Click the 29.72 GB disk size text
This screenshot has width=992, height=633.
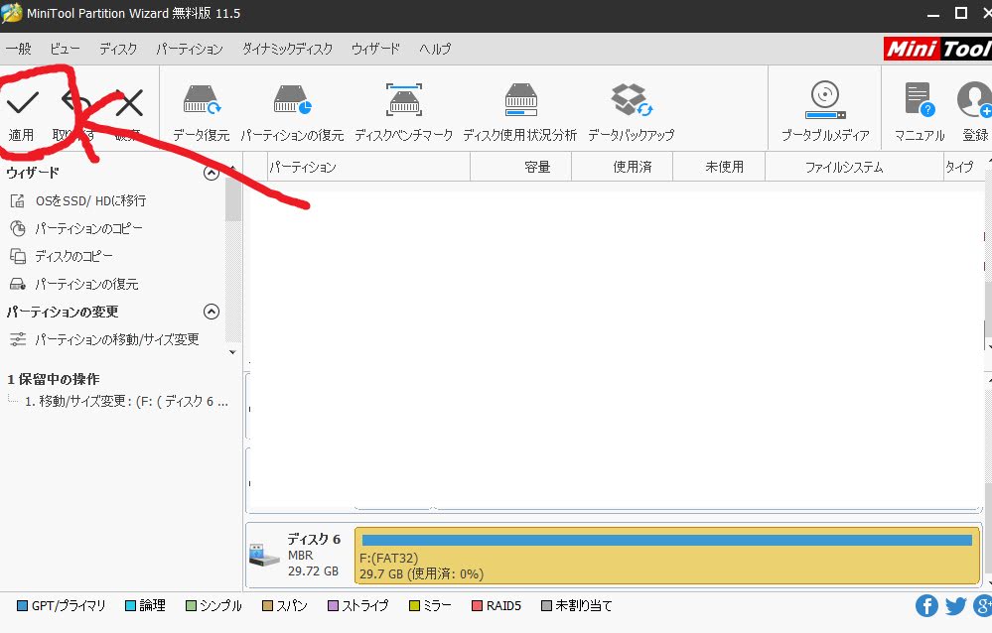tap(313, 571)
